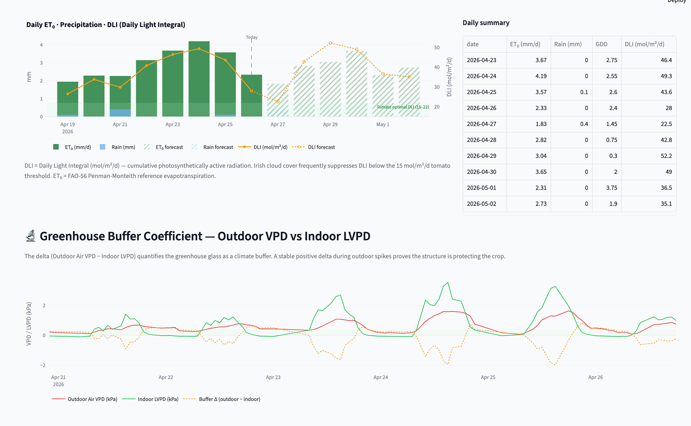This screenshot has height=426, width=691.
Task: Sort by DLI (mol/m²/d) column header
Action: tap(644, 44)
